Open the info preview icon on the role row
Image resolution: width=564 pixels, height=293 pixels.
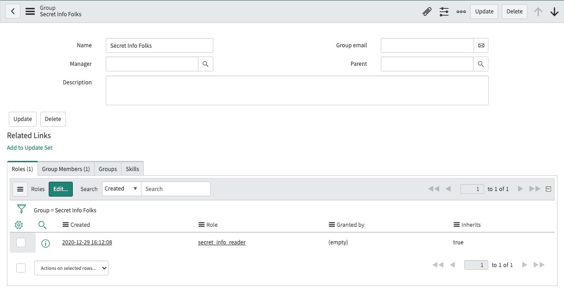click(x=45, y=242)
